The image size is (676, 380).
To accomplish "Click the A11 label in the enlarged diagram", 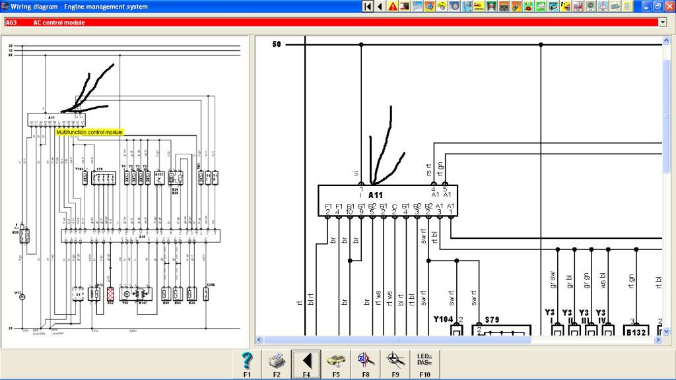I will (376, 195).
